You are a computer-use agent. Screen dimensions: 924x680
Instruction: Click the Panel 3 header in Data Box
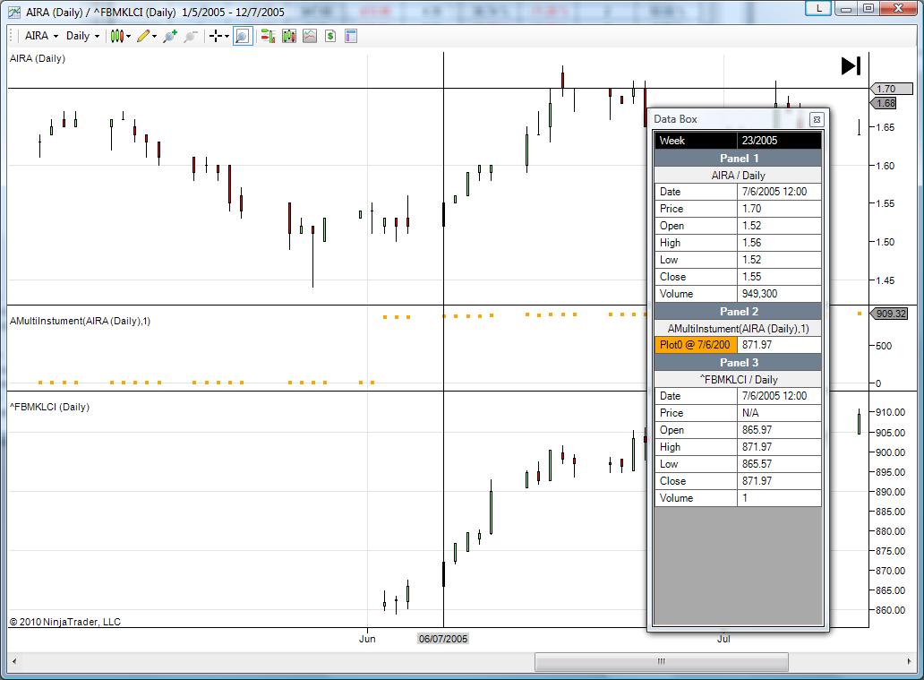click(x=738, y=363)
